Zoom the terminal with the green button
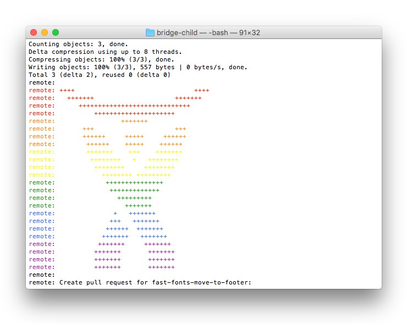The image size is (407, 324). click(x=56, y=32)
